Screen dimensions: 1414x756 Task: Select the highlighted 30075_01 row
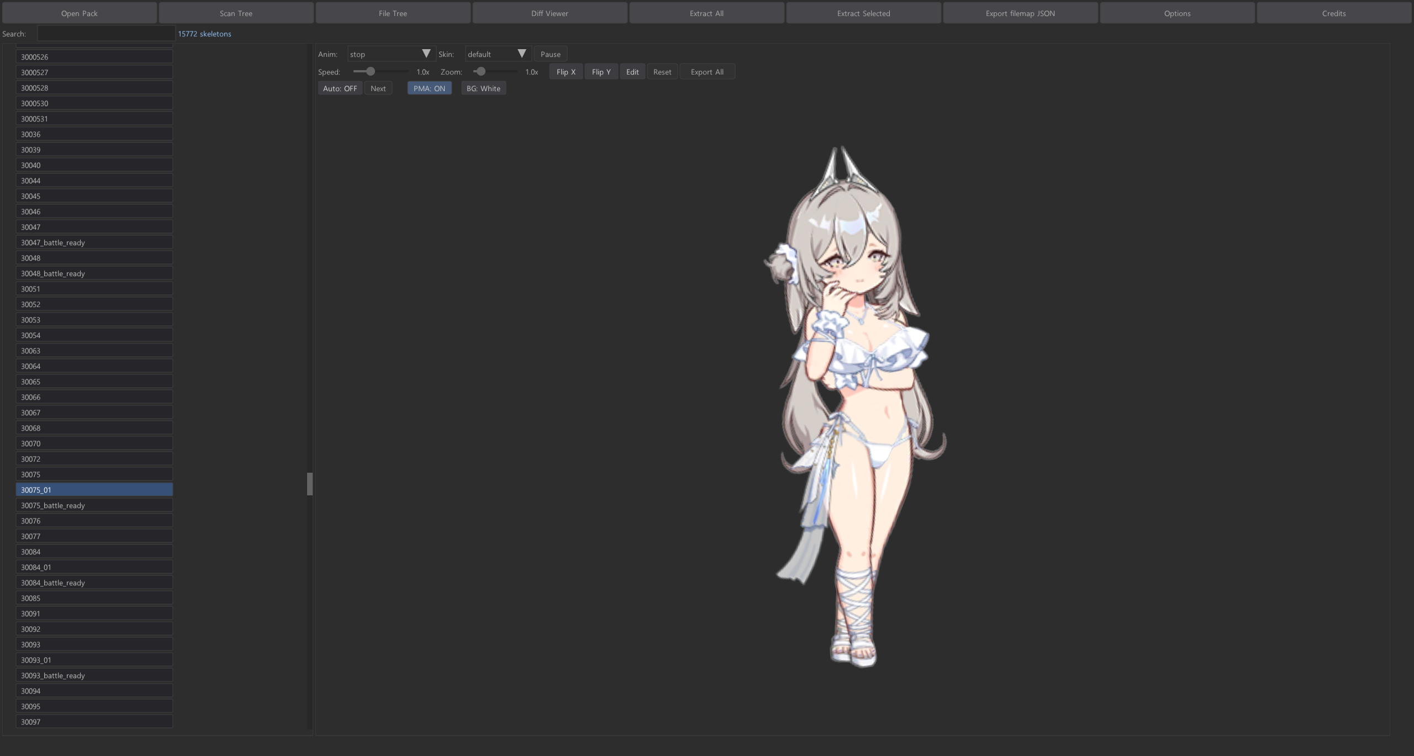(94, 490)
